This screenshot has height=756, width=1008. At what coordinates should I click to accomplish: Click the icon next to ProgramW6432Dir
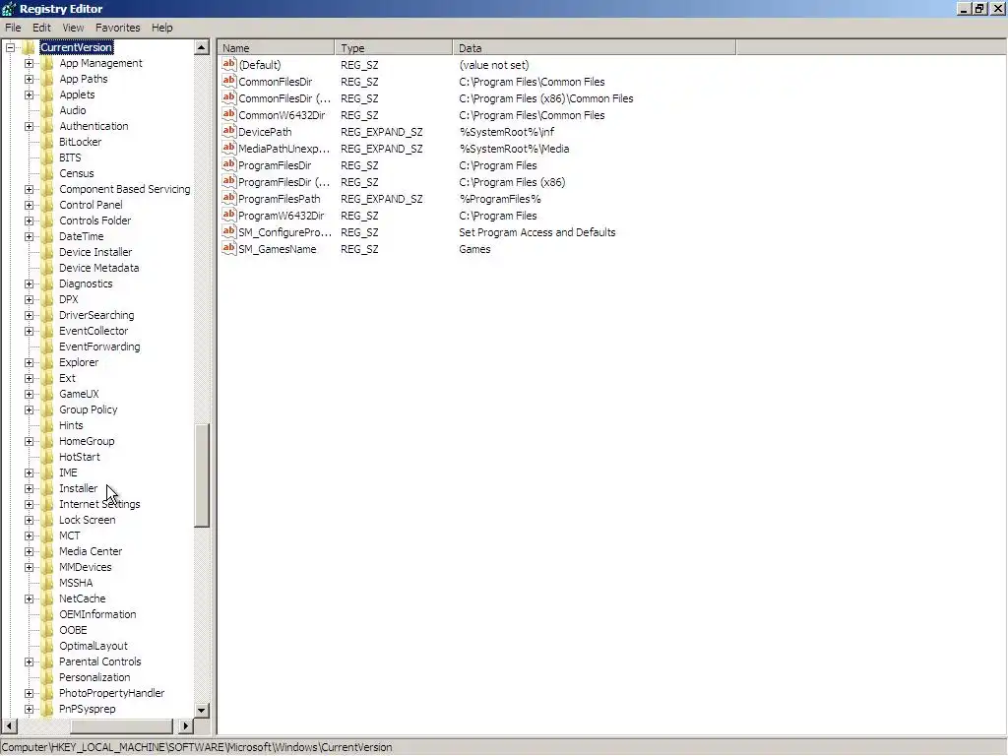[228, 215]
